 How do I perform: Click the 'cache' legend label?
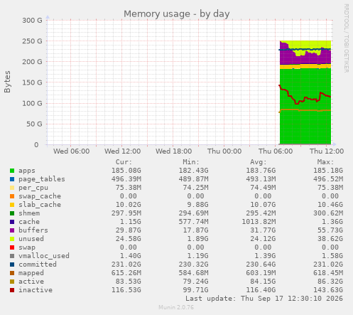pos(29,222)
